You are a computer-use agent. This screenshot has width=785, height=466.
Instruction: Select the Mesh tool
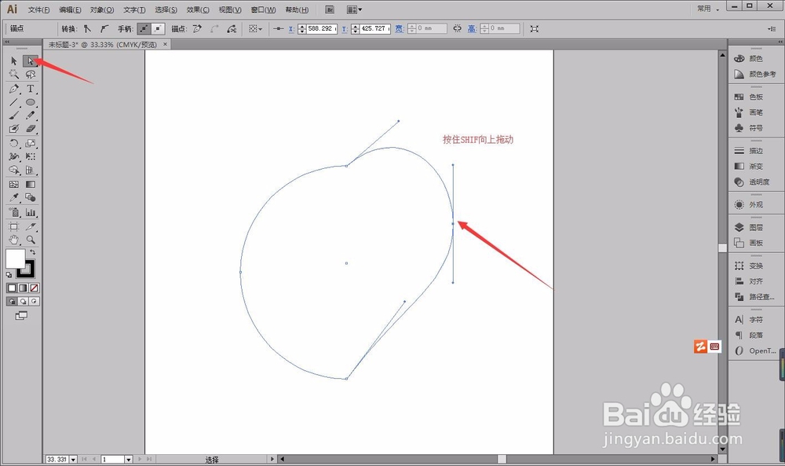click(x=14, y=185)
